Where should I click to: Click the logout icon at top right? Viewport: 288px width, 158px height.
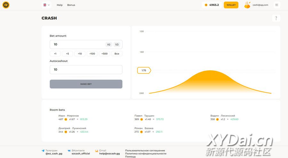pos(276,5)
